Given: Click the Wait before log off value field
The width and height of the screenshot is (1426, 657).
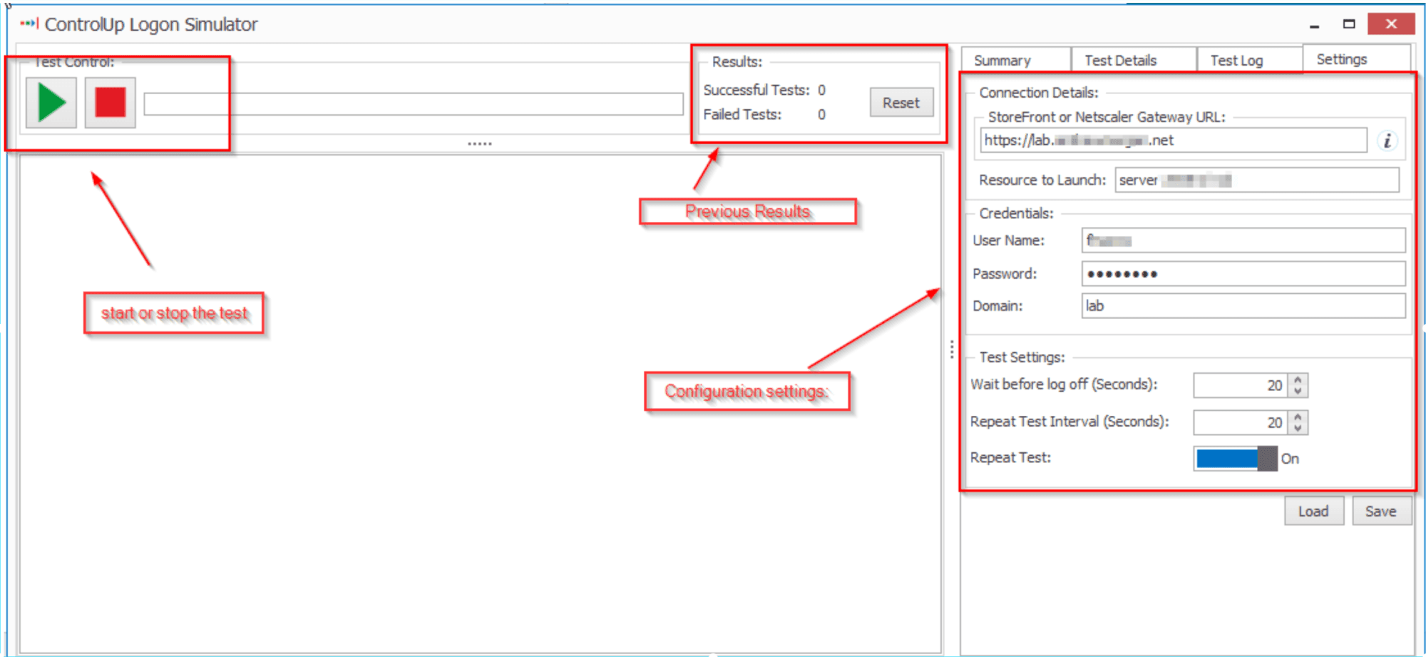Looking at the screenshot, I should pos(1241,385).
